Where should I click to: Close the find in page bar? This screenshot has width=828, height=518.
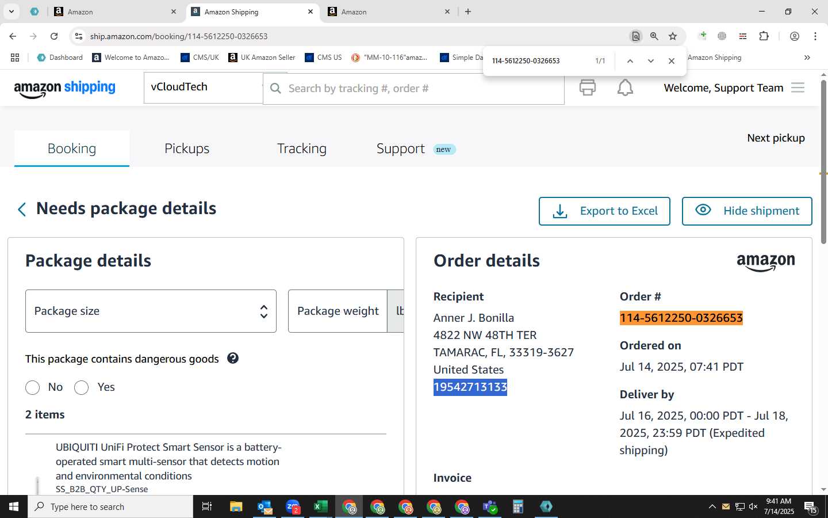click(671, 61)
